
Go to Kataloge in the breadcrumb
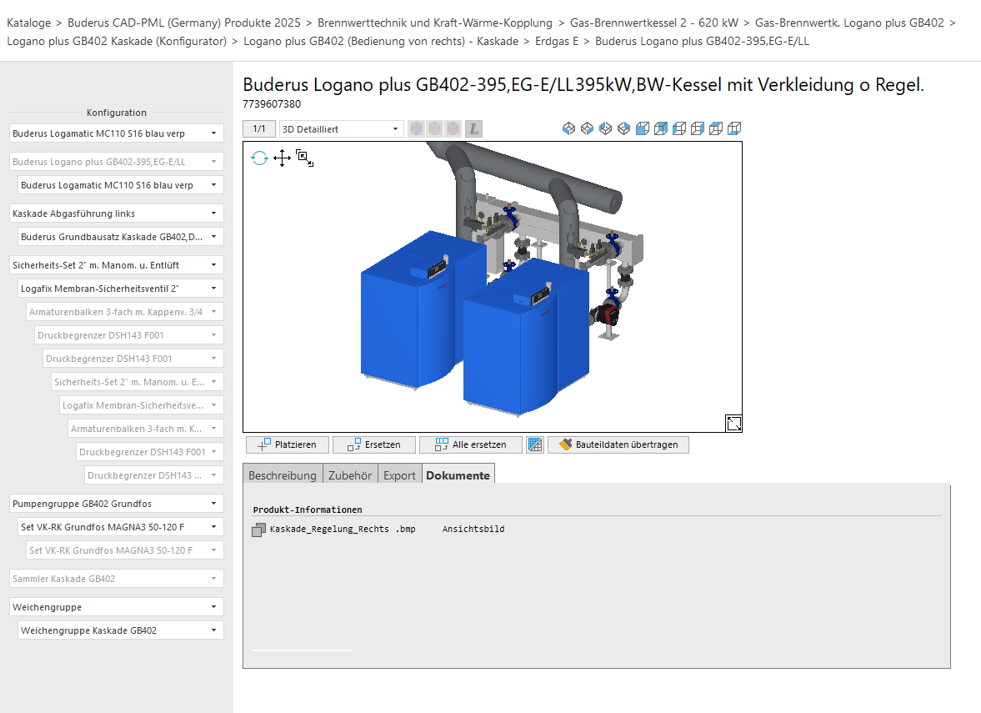[29, 23]
